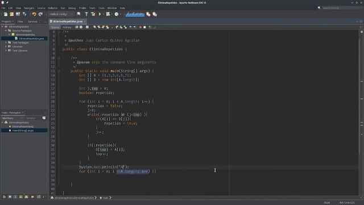The width and height of the screenshot is (364, 205).
Task: Toggle Sort by Name in Navigator
Action: click(39, 197)
